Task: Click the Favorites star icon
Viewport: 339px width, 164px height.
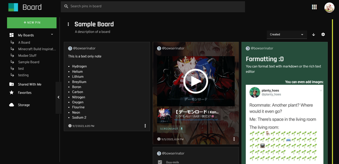Action: 12,93
